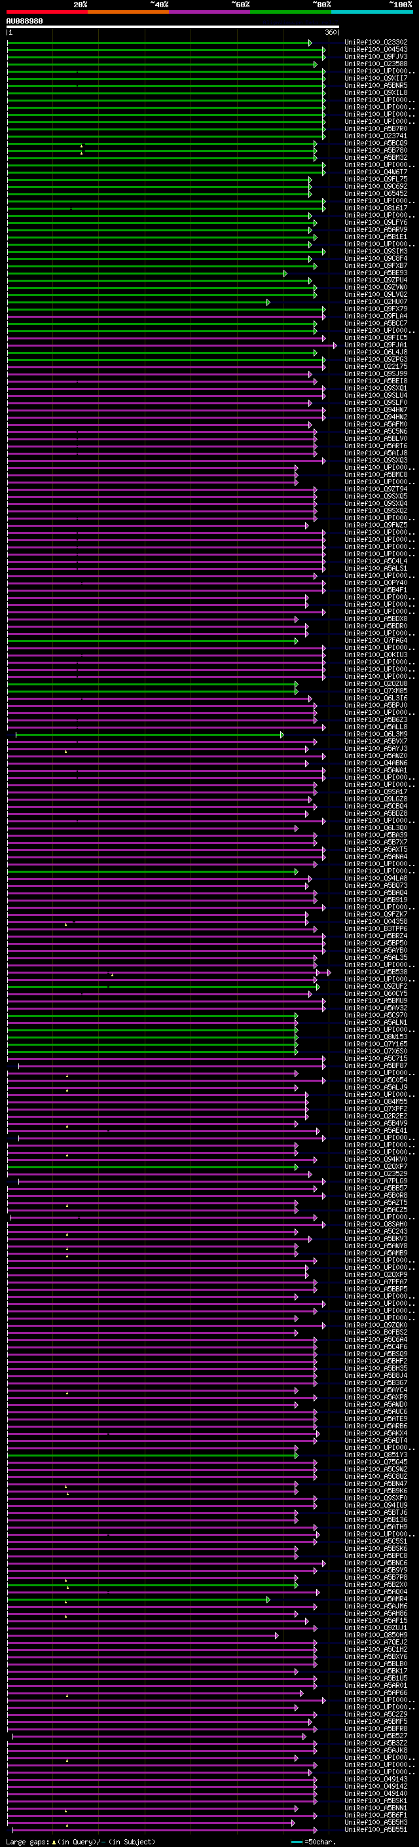Click the cyan =50char. scale marker

[296, 1842]
